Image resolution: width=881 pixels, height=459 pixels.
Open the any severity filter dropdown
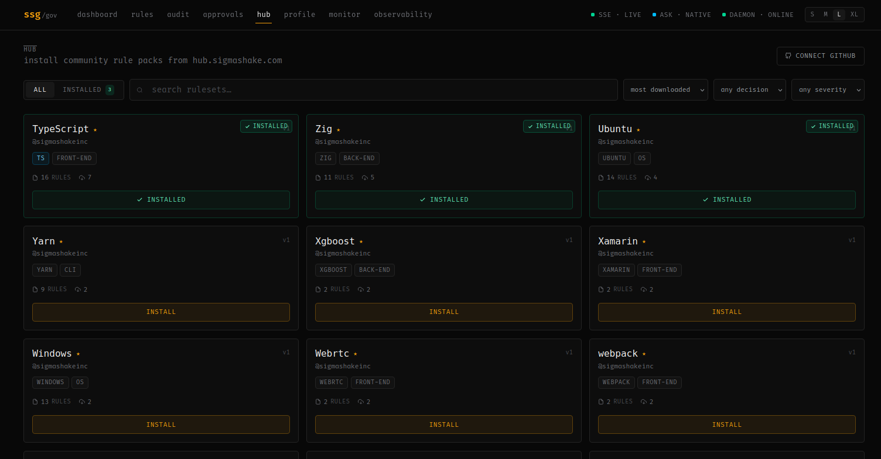(x=828, y=90)
